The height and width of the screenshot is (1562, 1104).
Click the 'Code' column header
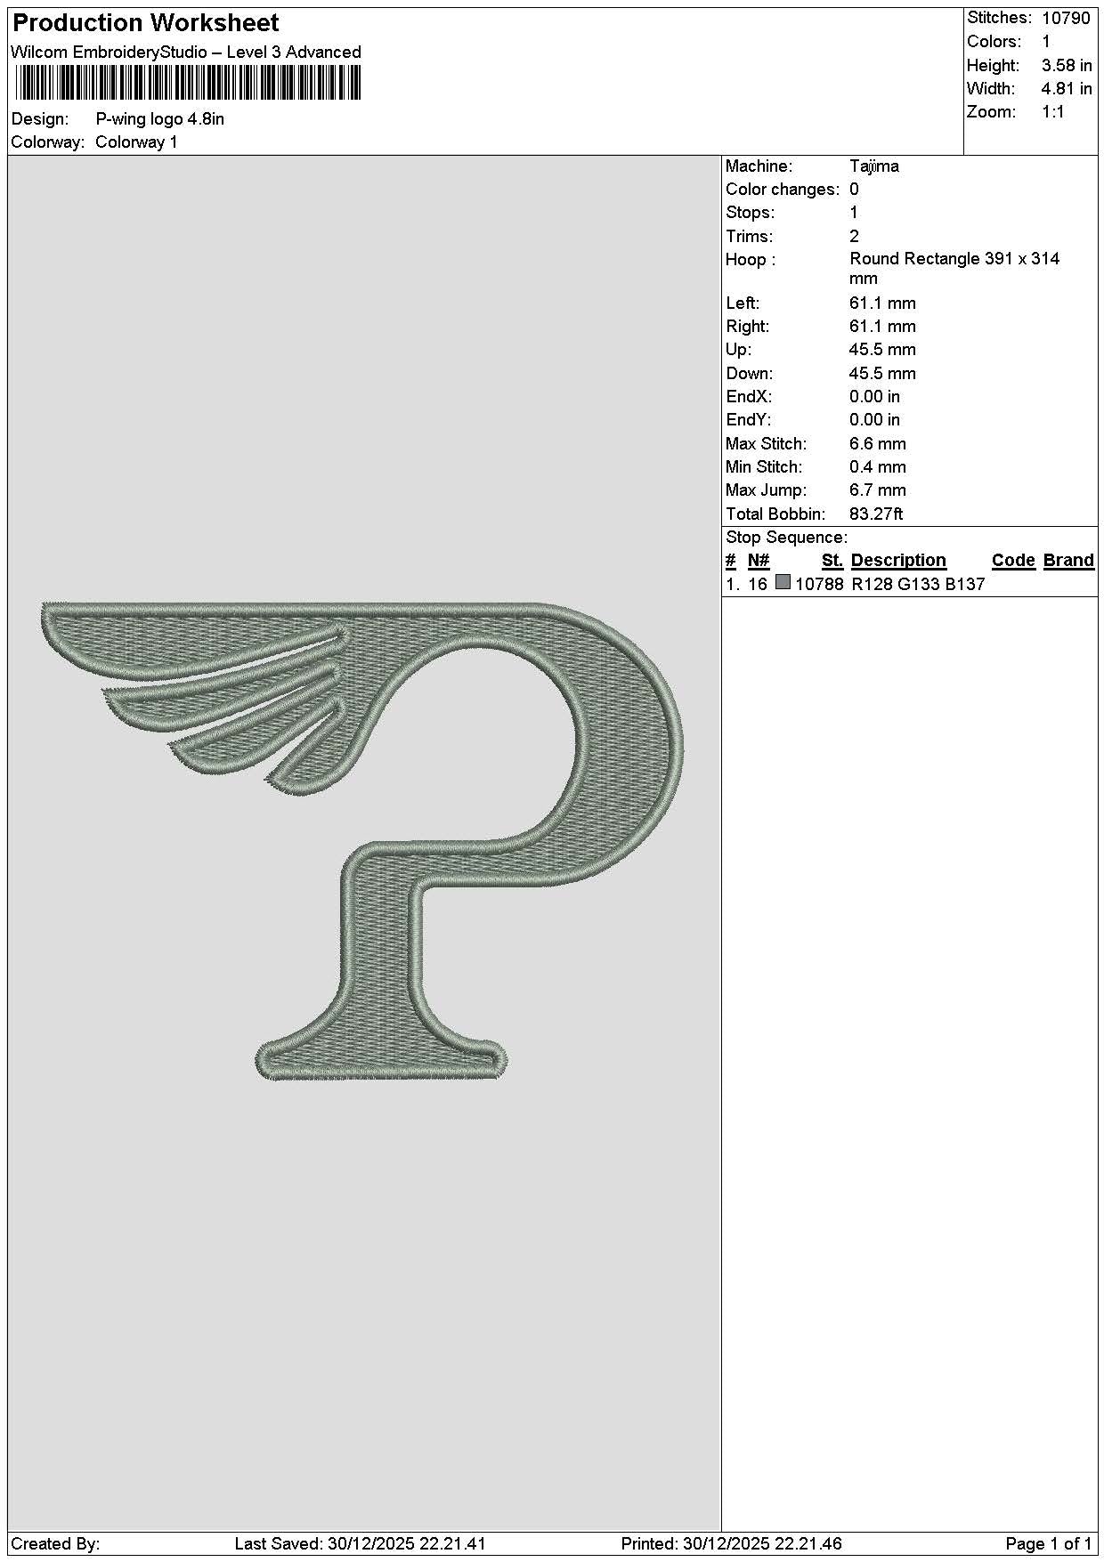[x=1013, y=561]
